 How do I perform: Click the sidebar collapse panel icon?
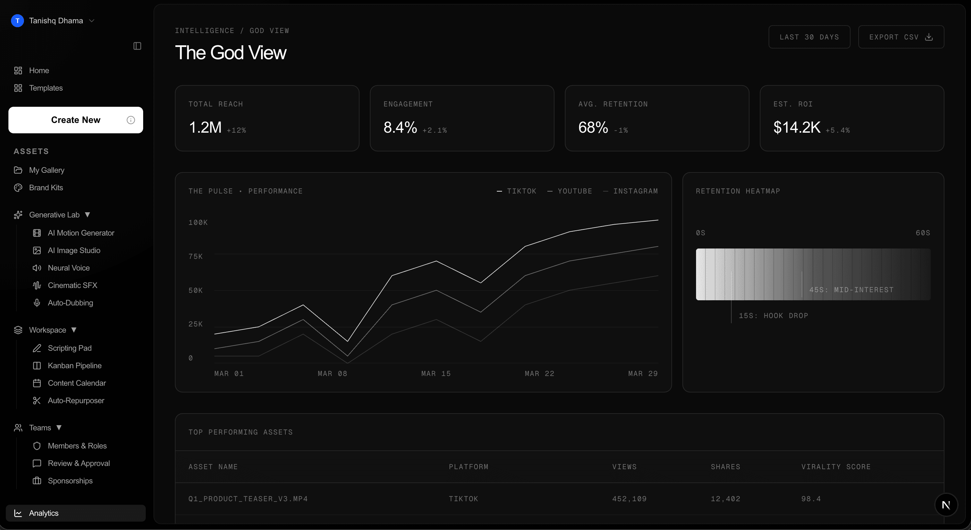[137, 46]
